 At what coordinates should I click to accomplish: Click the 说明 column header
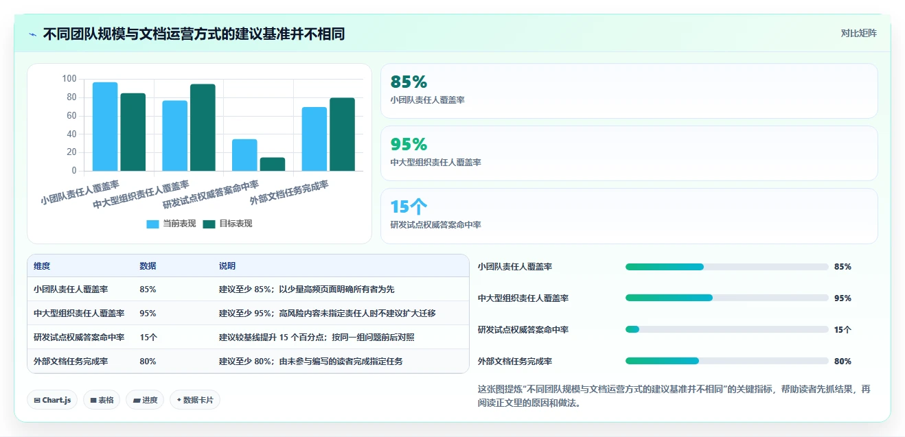point(227,266)
